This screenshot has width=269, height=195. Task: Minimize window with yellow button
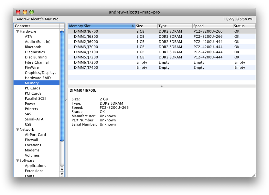tap(25, 12)
